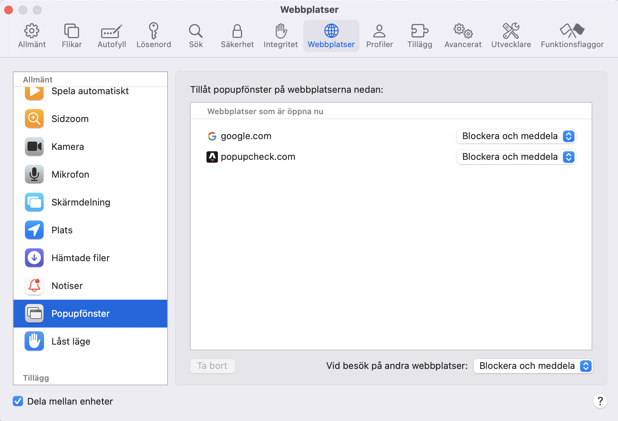Select Låst läge in the sidebar
Viewport: 618px width, 421px height.
90,341
